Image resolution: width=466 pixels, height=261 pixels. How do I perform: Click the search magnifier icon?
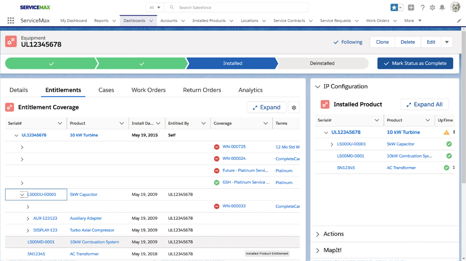click(x=172, y=7)
